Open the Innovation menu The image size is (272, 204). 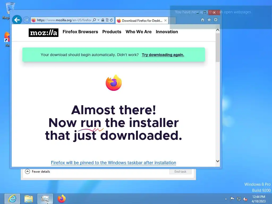[x=167, y=32]
